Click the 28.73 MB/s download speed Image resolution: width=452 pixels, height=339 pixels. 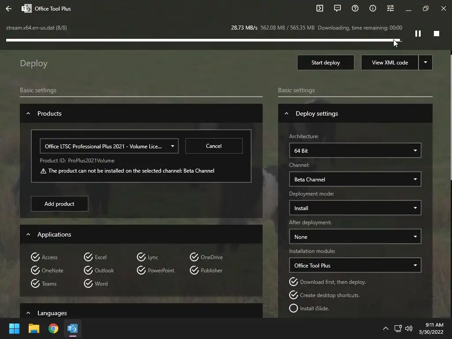[x=244, y=28]
